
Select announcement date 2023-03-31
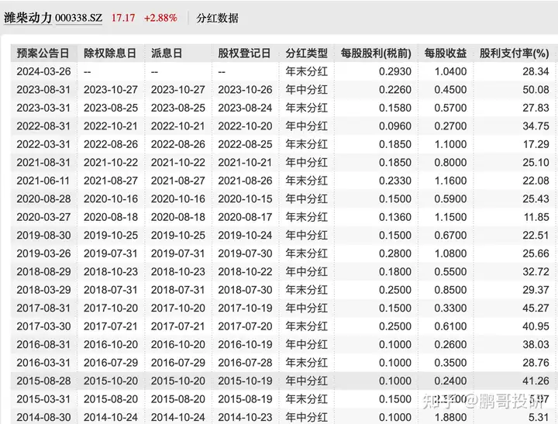click(43, 108)
